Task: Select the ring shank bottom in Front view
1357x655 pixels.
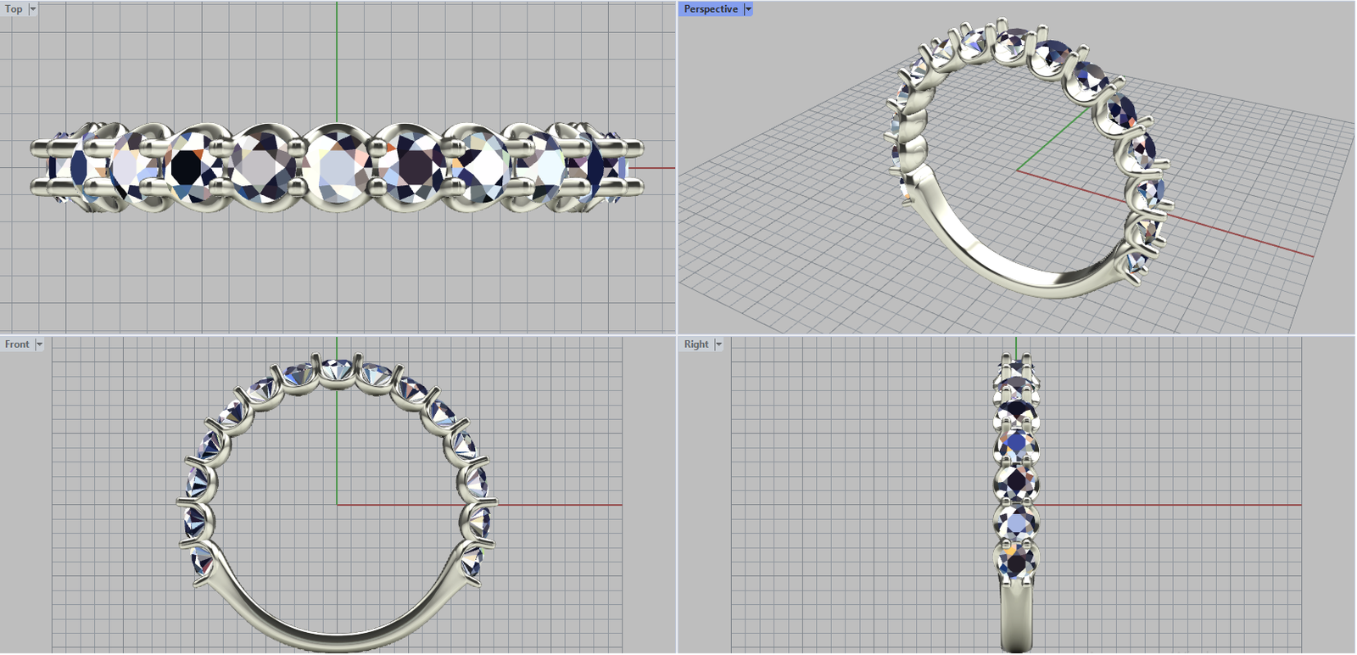Action: tap(337, 641)
